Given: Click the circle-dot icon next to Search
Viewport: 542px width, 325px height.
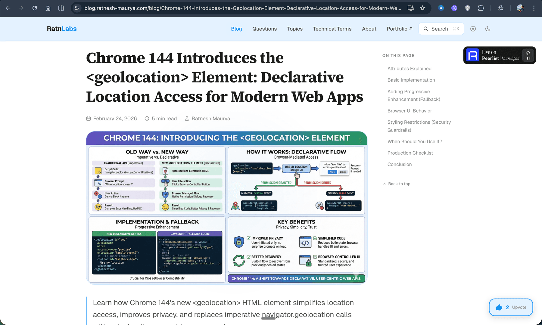Looking at the screenshot, I should pyautogui.click(x=473, y=29).
